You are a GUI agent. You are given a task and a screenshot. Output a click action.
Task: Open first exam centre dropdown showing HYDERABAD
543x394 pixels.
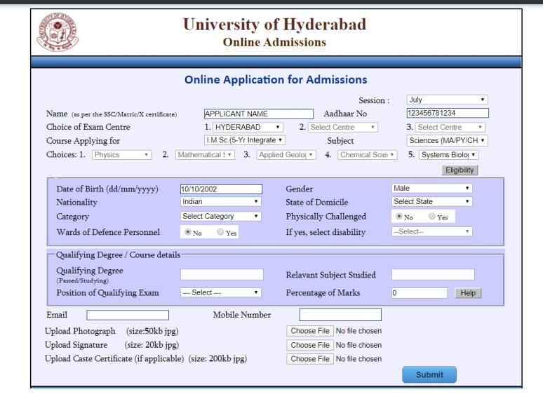tap(248, 127)
